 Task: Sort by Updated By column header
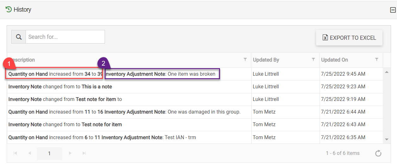[266, 60]
